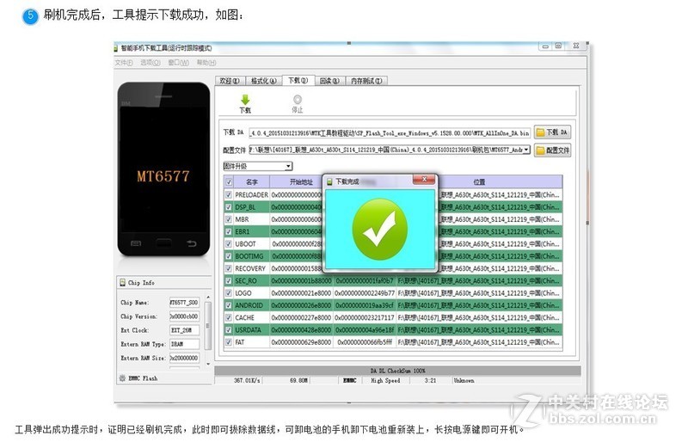Click the green checkmark success image
The width and height of the screenshot is (688, 448).
click(x=380, y=229)
